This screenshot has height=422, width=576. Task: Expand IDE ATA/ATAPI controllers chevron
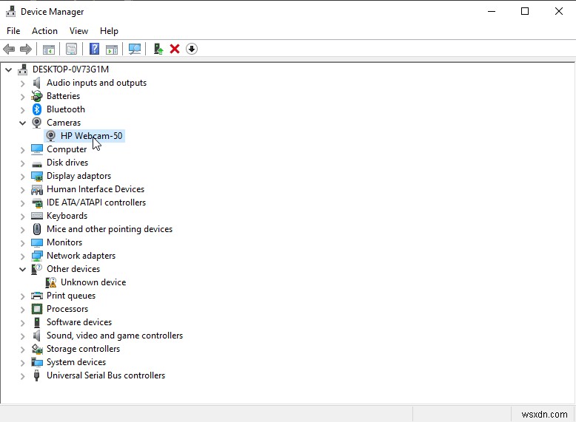22,203
